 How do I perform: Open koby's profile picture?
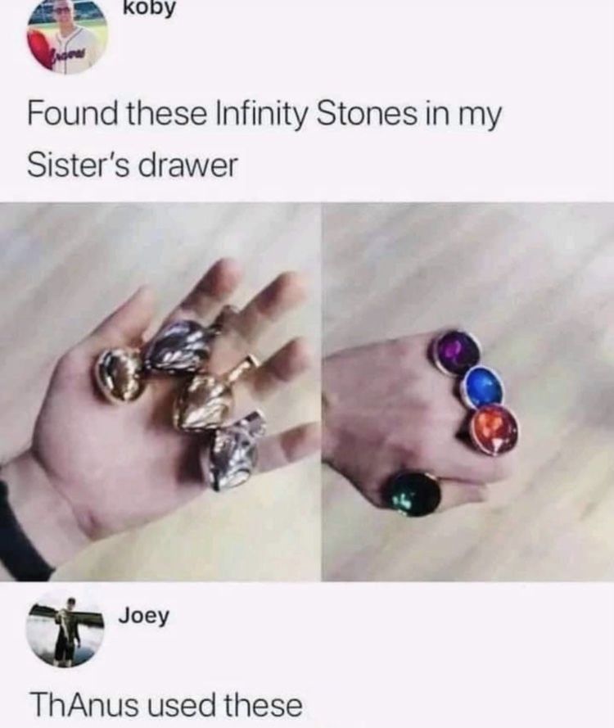point(68,37)
